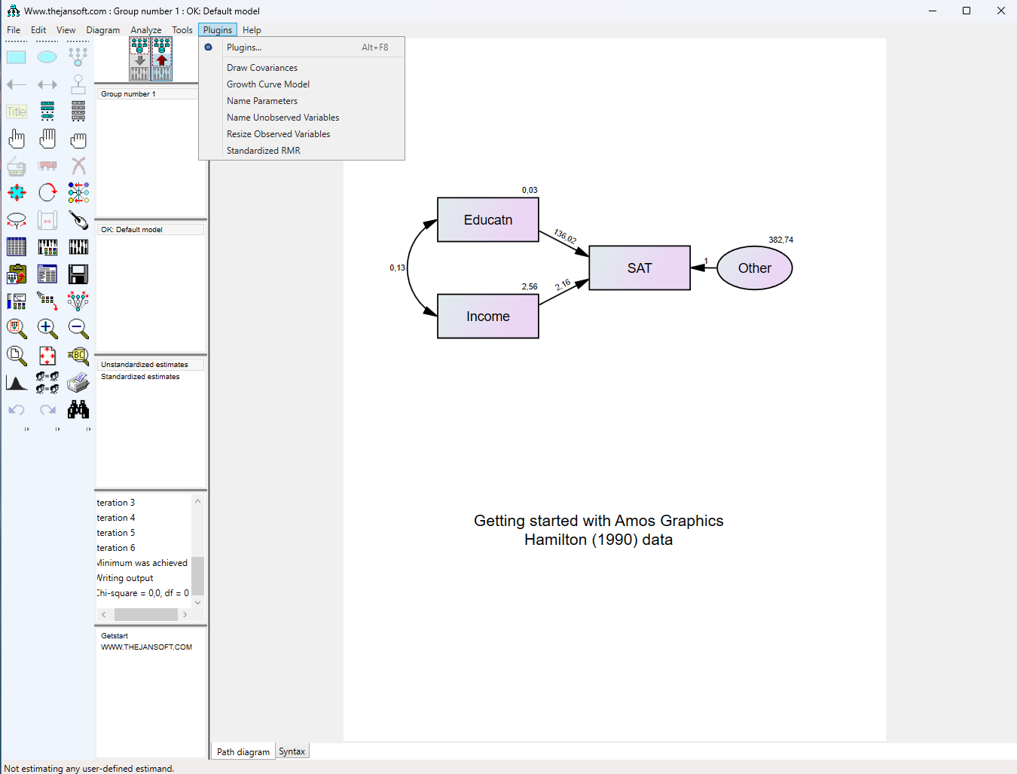
Task: Choose Select one object hand tool
Action: pos(17,139)
